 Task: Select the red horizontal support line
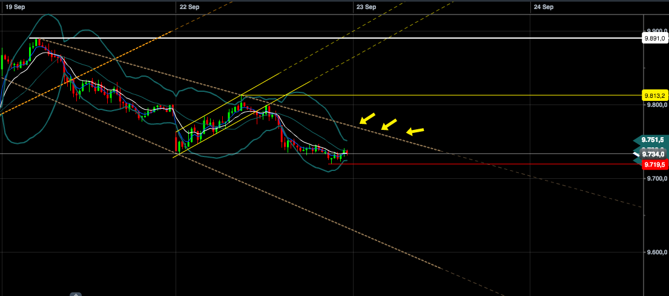pos(484,164)
